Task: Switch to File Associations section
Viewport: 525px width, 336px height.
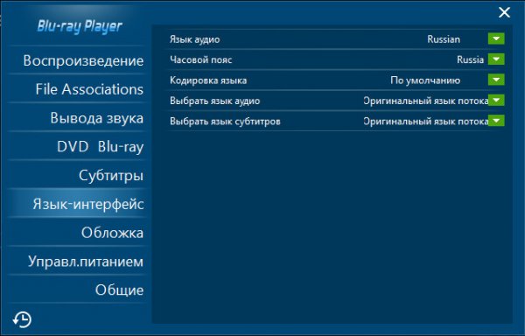Action: click(x=78, y=89)
